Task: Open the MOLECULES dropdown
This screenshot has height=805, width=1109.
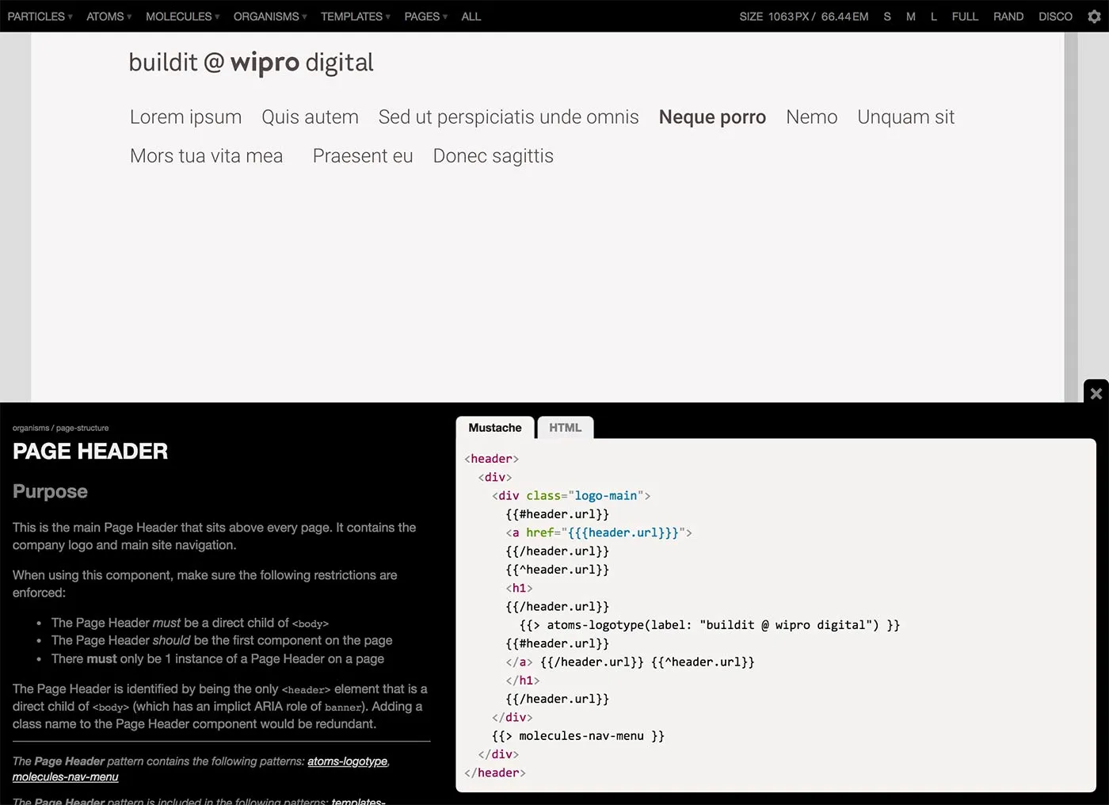Action: click(178, 16)
